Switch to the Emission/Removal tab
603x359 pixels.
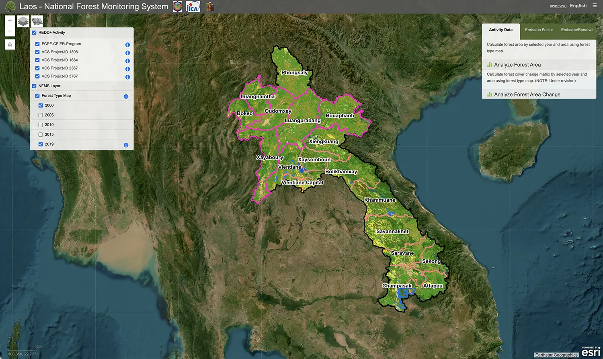pos(577,30)
